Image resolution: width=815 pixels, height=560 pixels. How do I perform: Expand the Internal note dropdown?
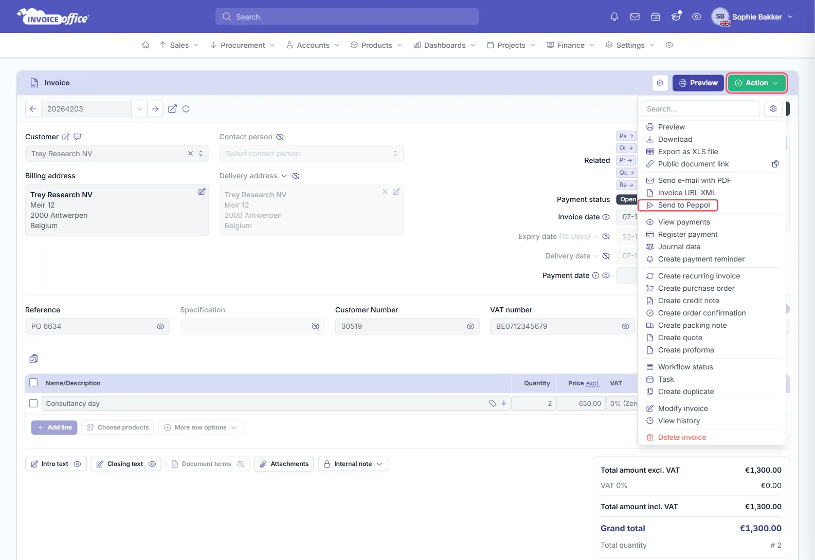coord(353,464)
